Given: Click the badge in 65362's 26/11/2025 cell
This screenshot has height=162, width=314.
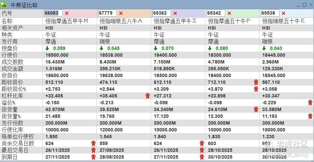Looking at the screenshot, I should click(x=202, y=150).
